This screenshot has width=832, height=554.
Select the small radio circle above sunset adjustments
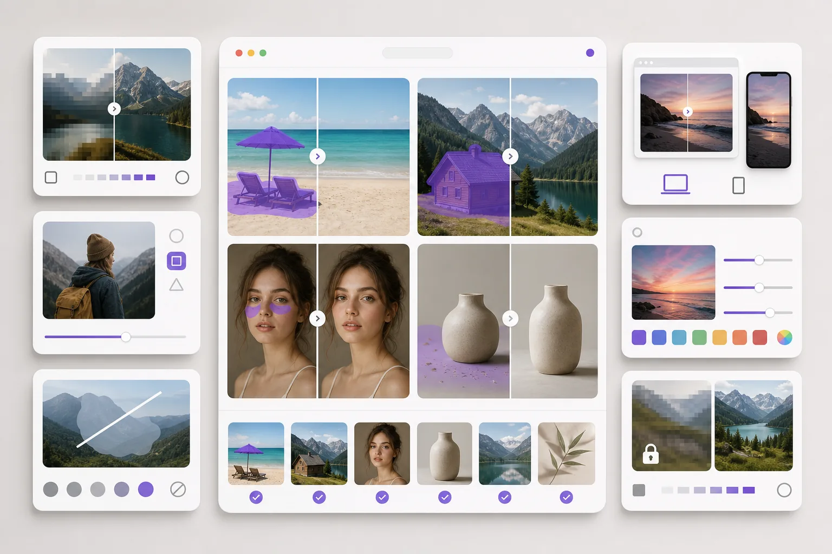pos(638,232)
